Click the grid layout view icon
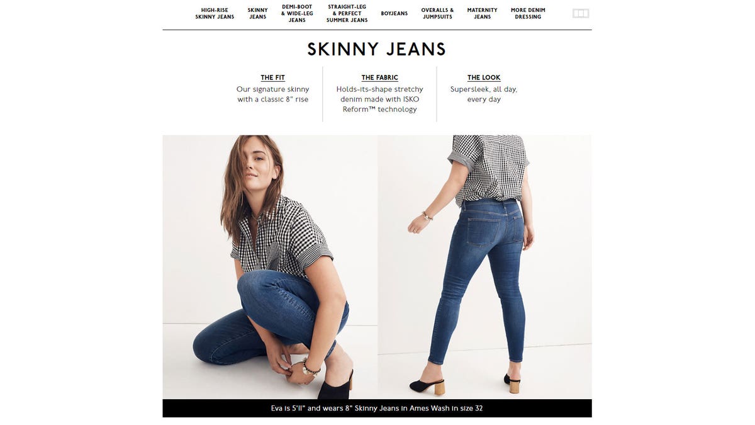This screenshot has height=425, width=755. [x=580, y=13]
